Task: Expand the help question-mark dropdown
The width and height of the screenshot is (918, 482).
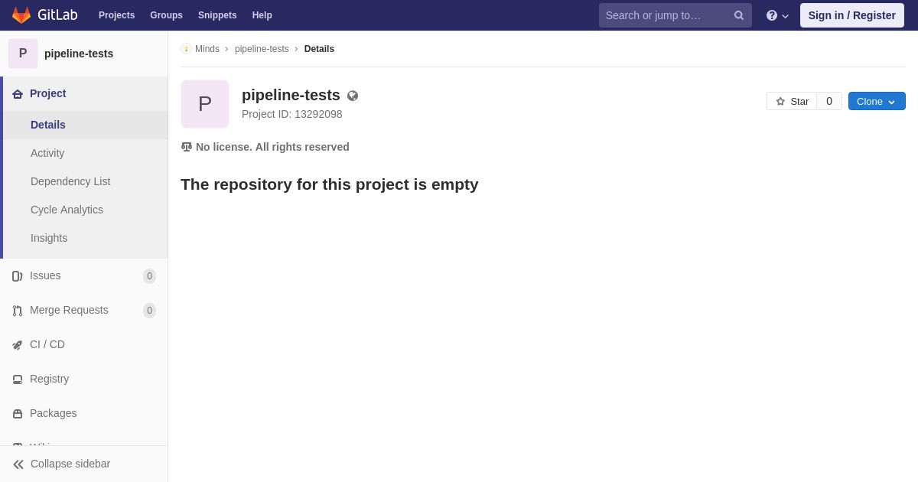Action: pyautogui.click(x=777, y=15)
